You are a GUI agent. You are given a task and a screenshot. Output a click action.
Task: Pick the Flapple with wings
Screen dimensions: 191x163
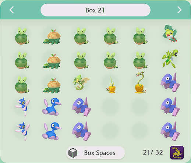(81, 82)
